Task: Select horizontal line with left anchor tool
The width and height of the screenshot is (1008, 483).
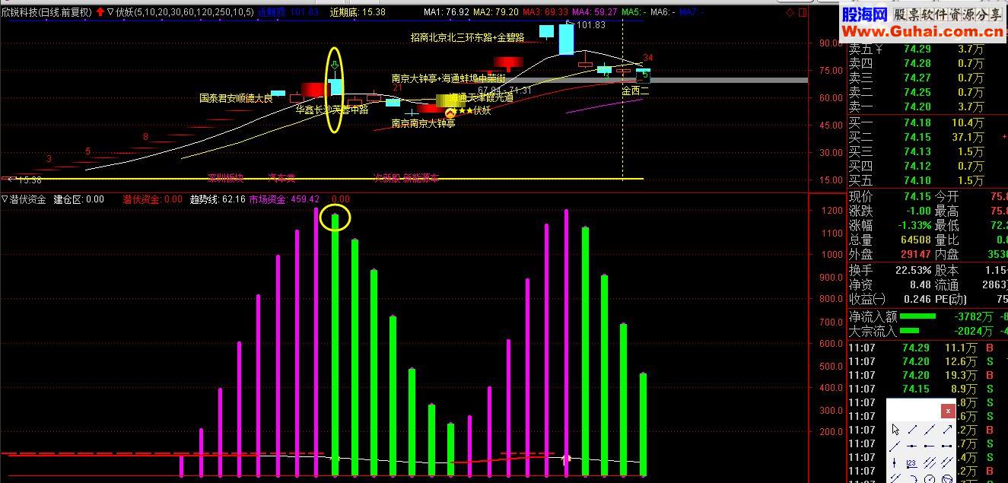Action: tap(930, 446)
